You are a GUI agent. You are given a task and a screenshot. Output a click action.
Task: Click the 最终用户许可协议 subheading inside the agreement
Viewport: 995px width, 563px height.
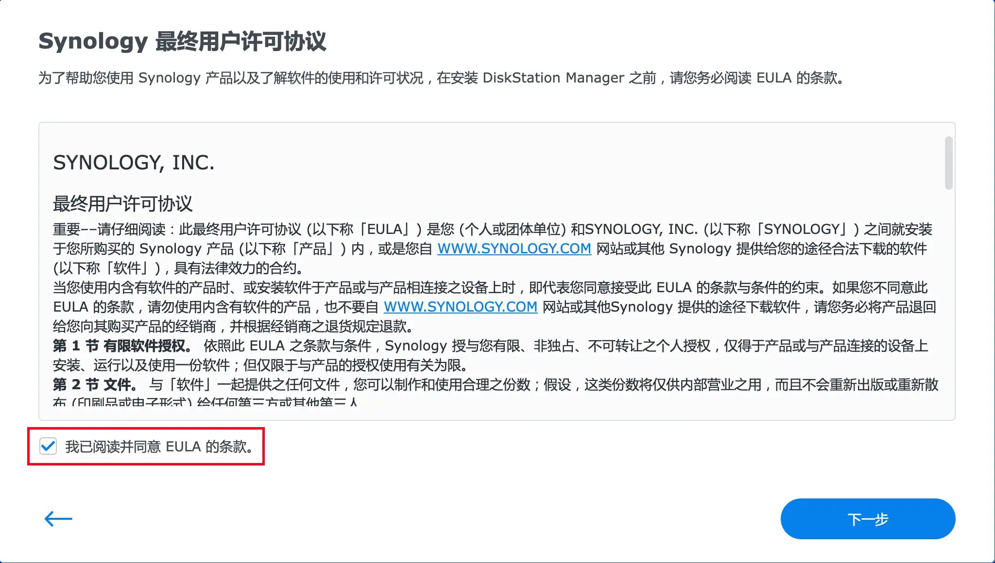(123, 204)
